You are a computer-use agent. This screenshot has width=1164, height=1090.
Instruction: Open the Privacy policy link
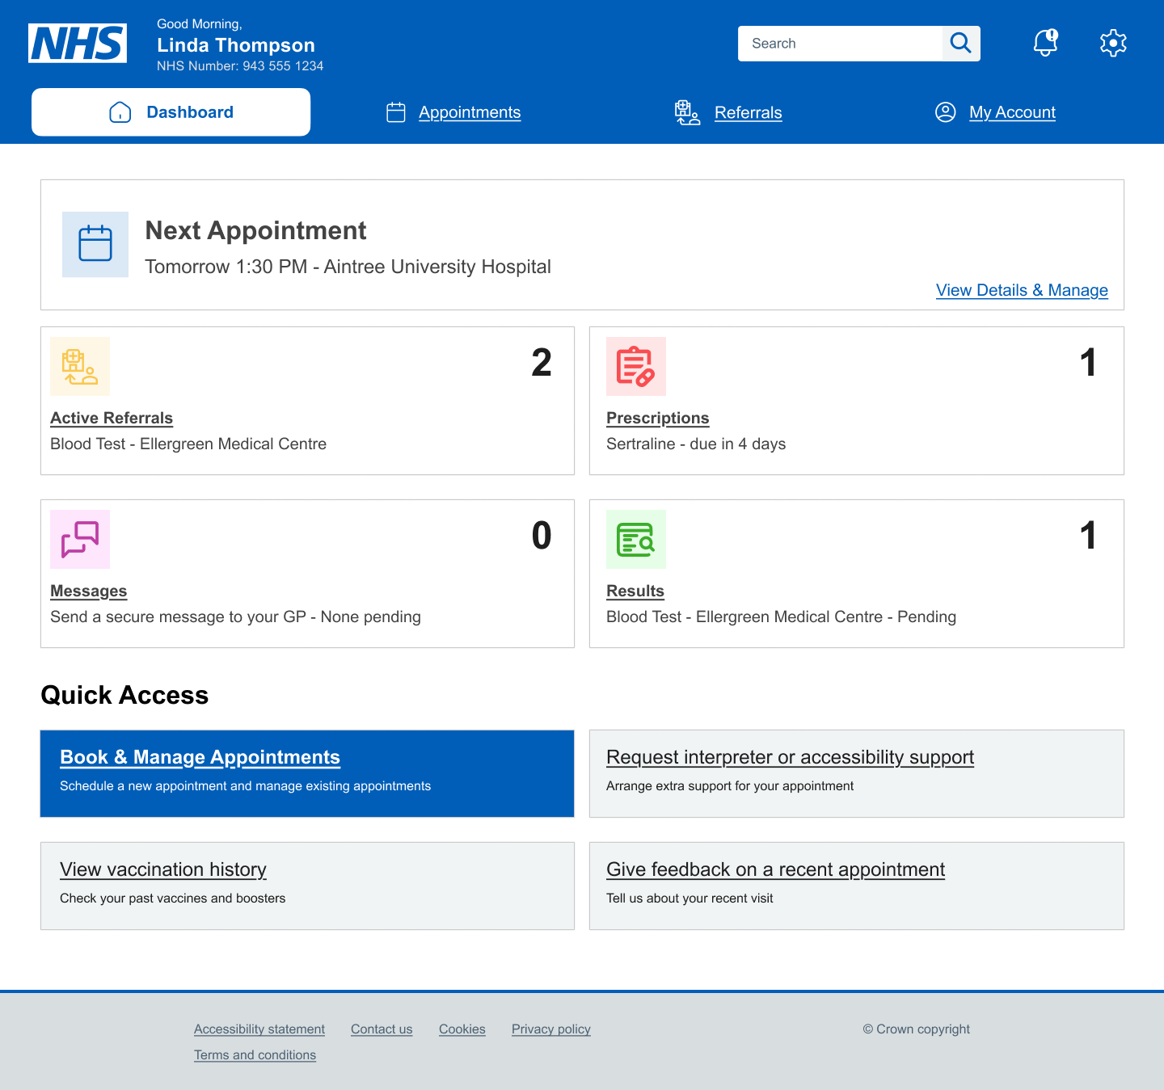pyautogui.click(x=550, y=1029)
